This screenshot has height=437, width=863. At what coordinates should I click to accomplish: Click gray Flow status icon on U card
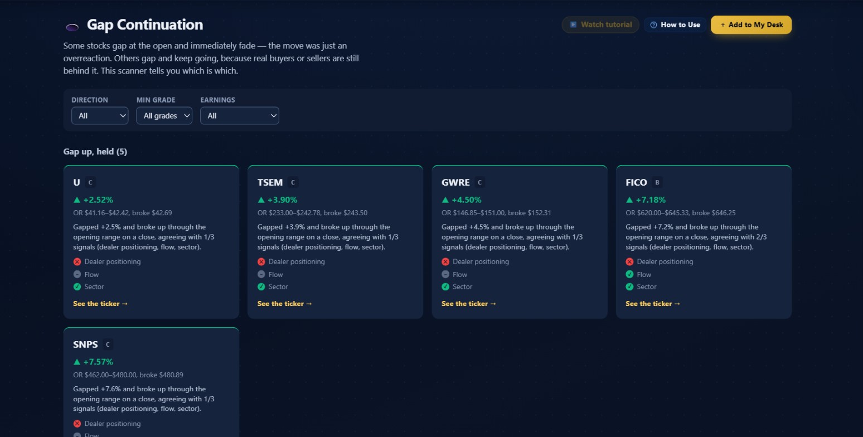click(77, 274)
